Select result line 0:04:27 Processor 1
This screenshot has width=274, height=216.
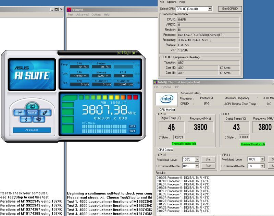183,211
